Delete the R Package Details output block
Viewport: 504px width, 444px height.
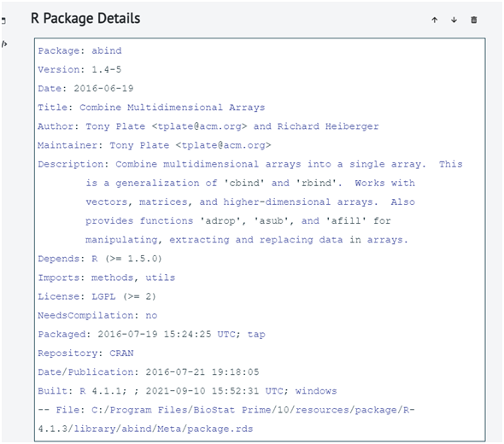[474, 20]
